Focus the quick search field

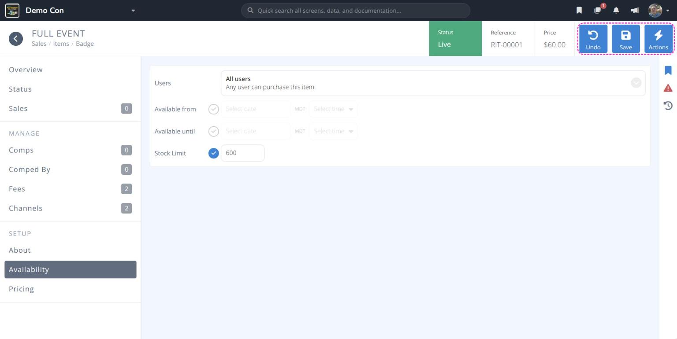click(x=356, y=11)
